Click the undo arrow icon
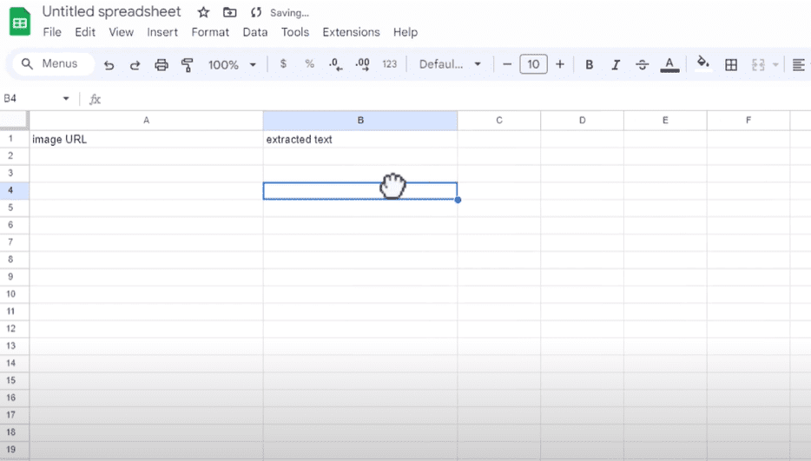 [x=109, y=65]
